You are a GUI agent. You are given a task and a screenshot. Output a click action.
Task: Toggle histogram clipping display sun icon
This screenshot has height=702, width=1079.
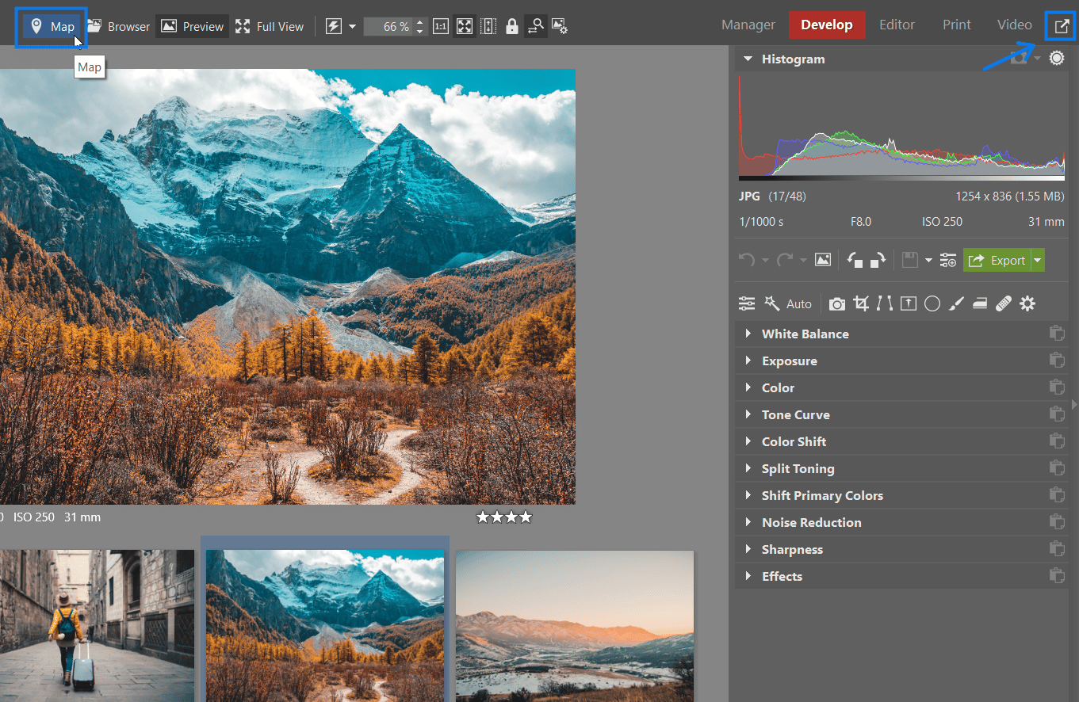pyautogui.click(x=1057, y=59)
